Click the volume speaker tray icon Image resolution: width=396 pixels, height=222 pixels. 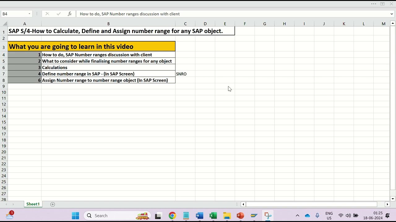348,216
